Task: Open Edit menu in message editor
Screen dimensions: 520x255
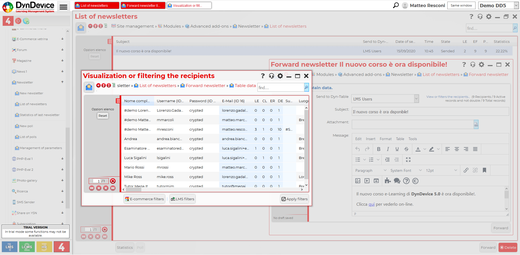Action: (358, 139)
